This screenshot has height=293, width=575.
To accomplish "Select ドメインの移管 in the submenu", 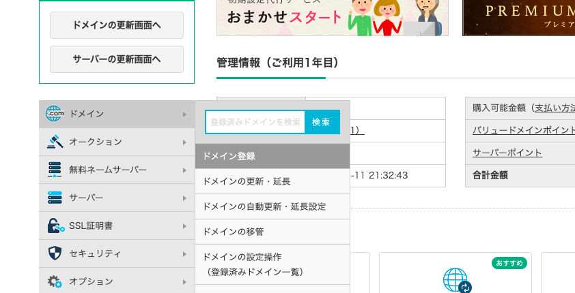I will click(x=272, y=232).
